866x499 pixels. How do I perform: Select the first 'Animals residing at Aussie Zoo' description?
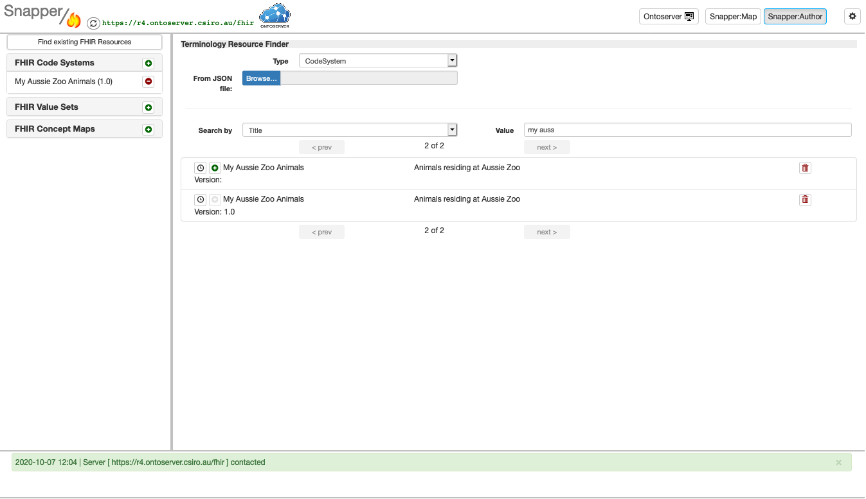point(467,168)
